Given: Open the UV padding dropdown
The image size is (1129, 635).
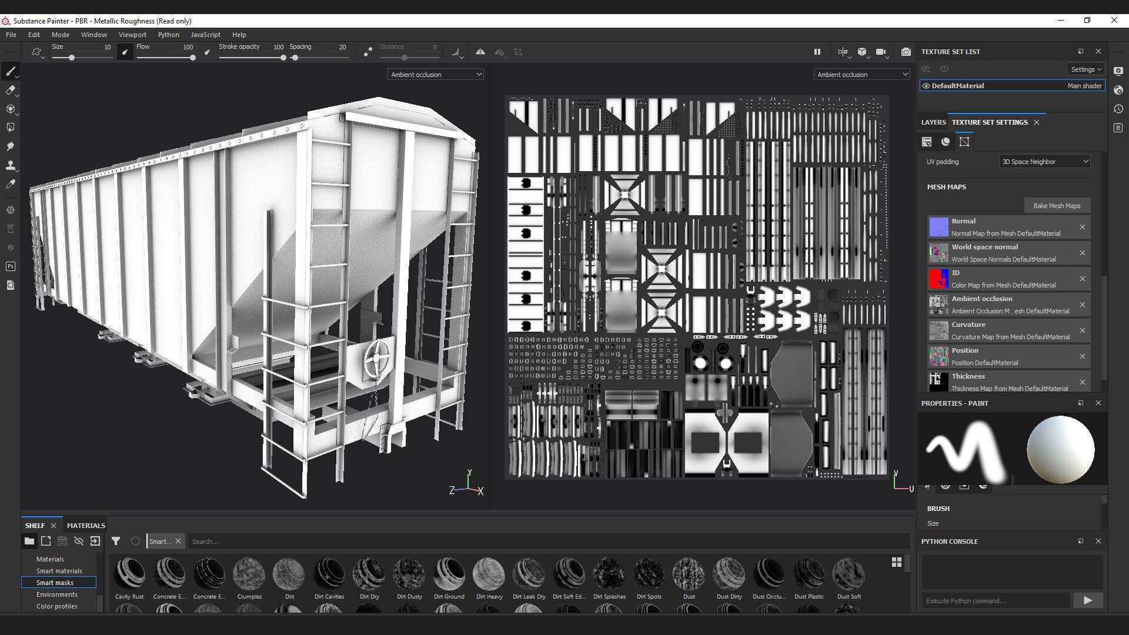Looking at the screenshot, I should 1044,162.
